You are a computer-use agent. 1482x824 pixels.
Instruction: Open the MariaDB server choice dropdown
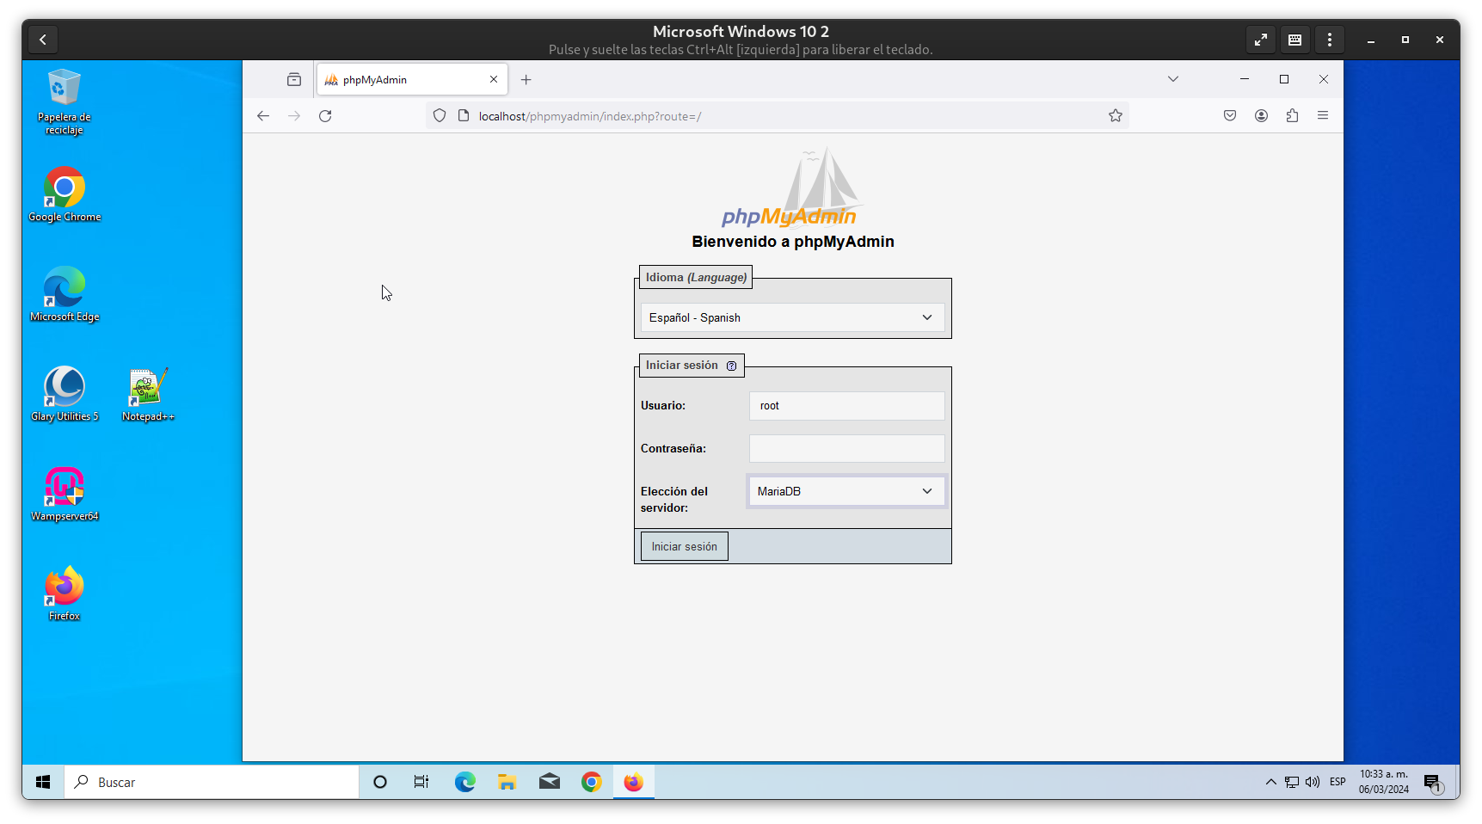tap(846, 491)
